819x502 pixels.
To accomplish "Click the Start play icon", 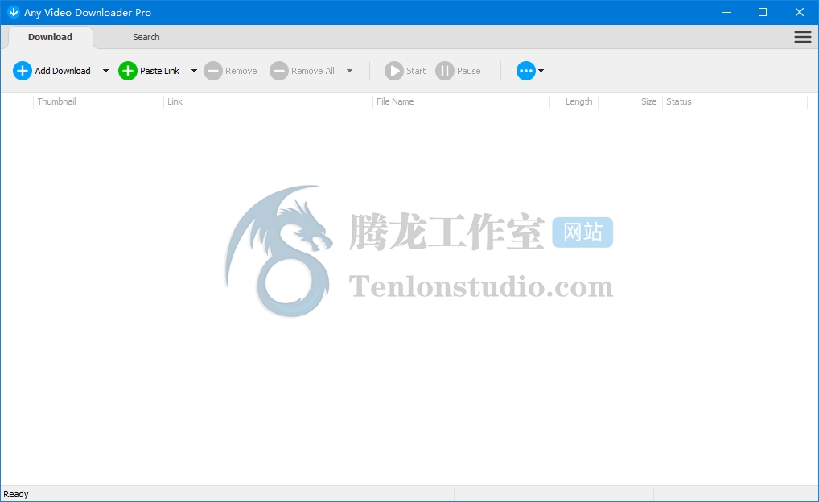I will click(394, 71).
